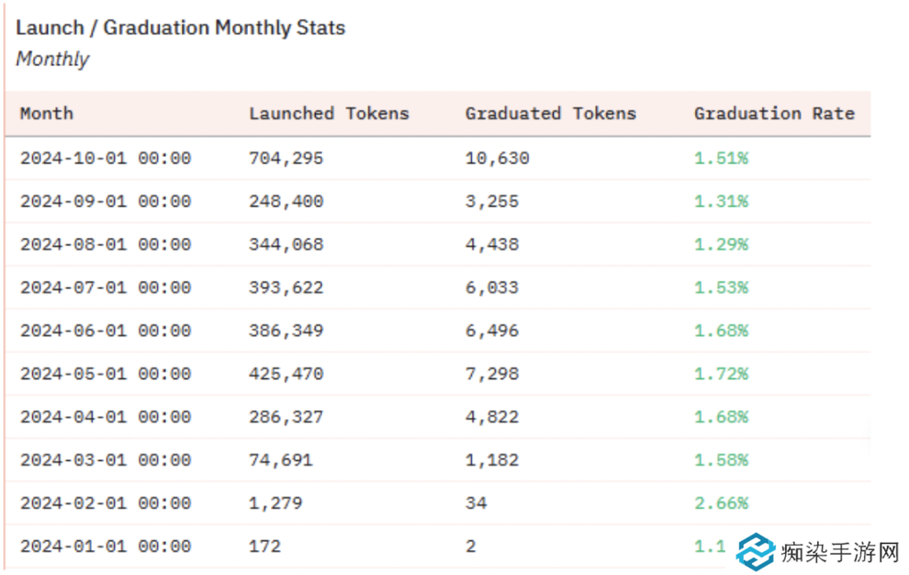Select the 344,068 launched tokens cell
Screen dimensions: 909x575
(x=286, y=244)
